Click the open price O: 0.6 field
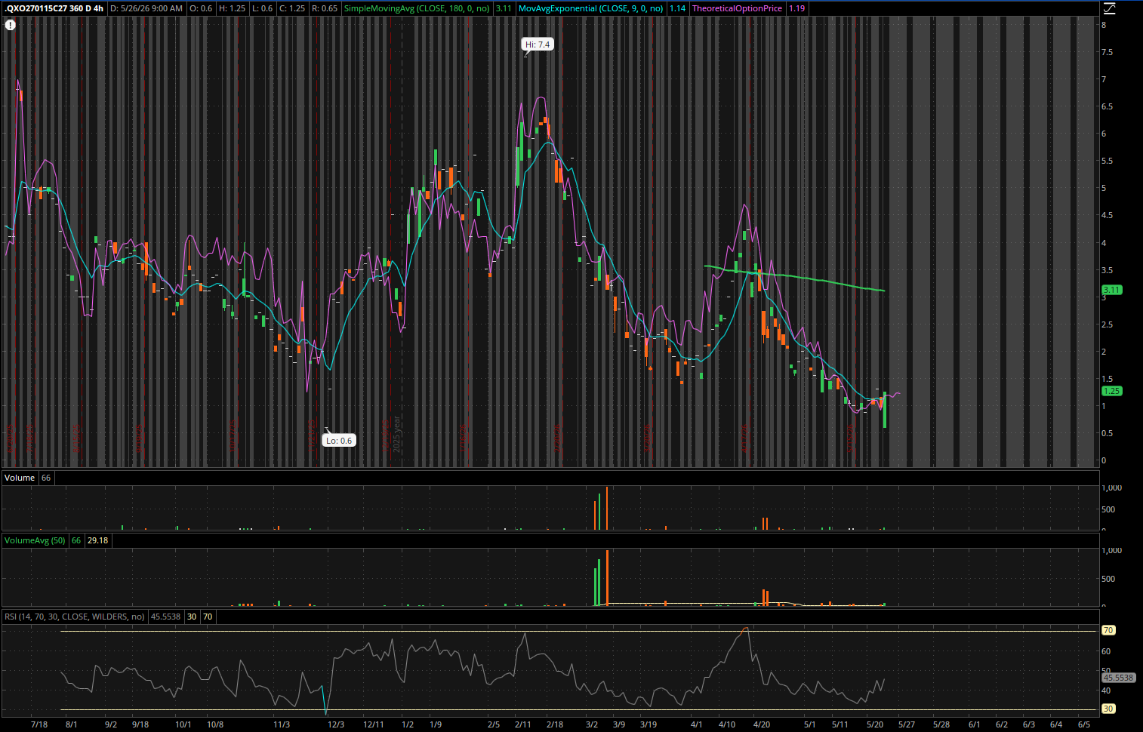The width and height of the screenshot is (1143, 732). click(201, 8)
